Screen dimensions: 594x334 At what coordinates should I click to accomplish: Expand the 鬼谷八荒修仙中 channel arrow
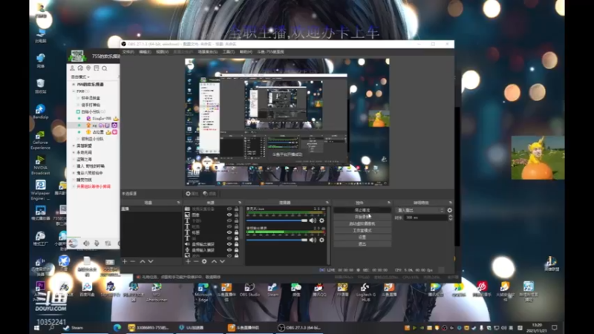74,173
